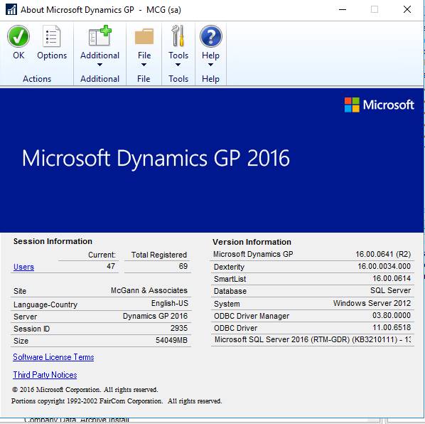Open the Options list icon
425x424 pixels.
51,36
